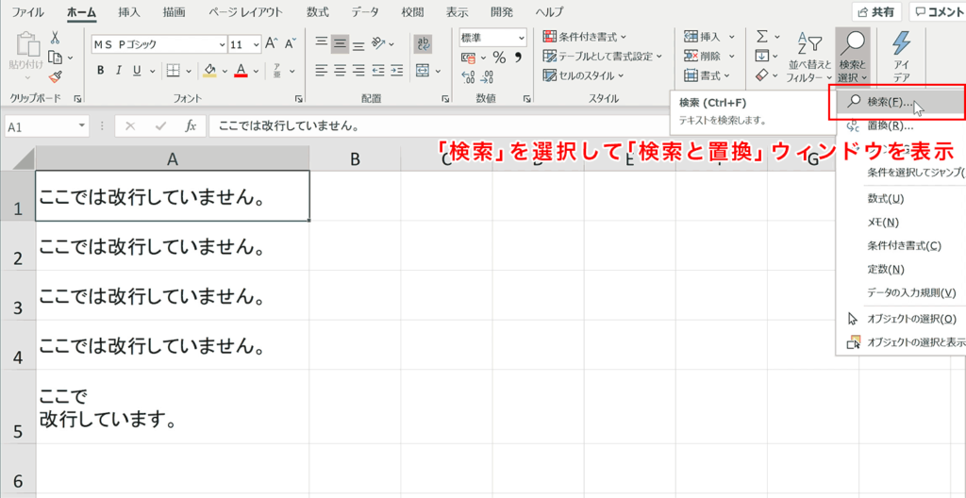Screen dimensions: 966x498
Task: Select 置換(R)... menu entry
Action: click(901, 126)
